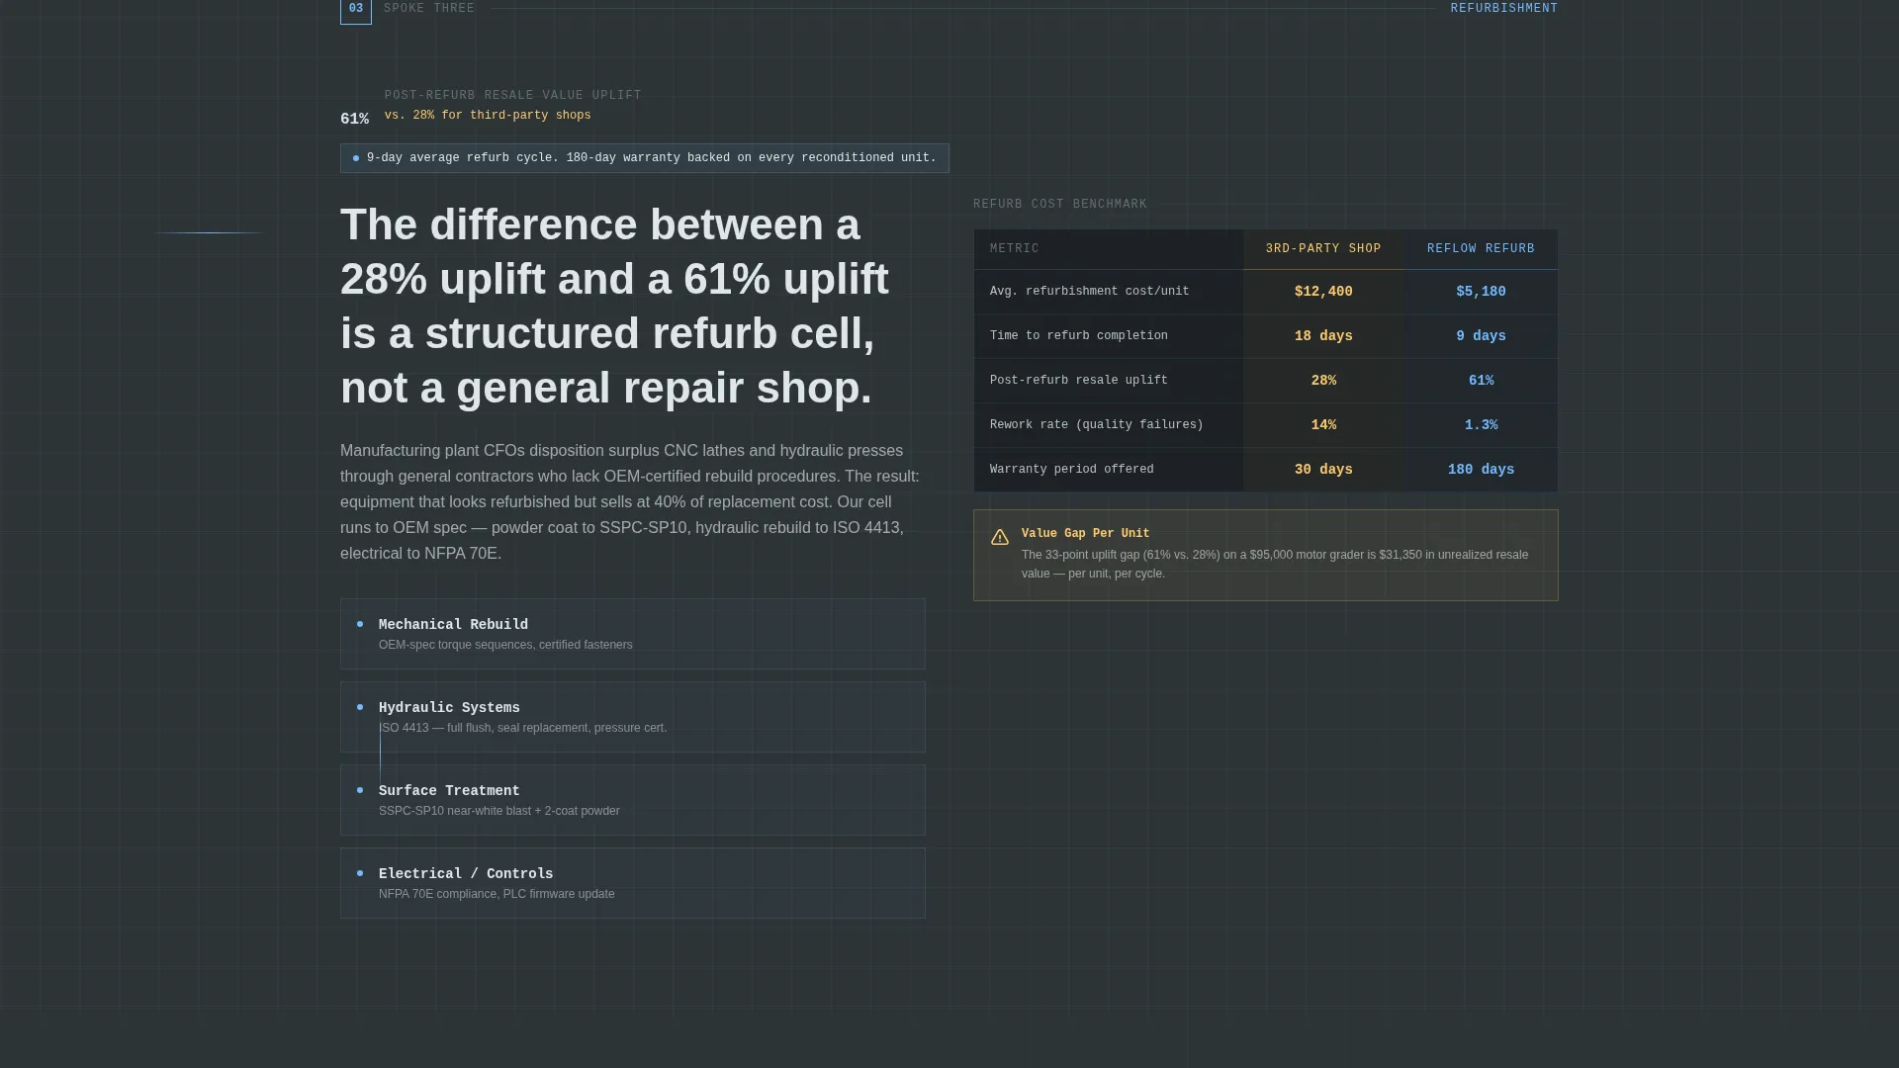Click the 03 section number badge
This screenshot has height=1068, width=1899.
click(356, 10)
